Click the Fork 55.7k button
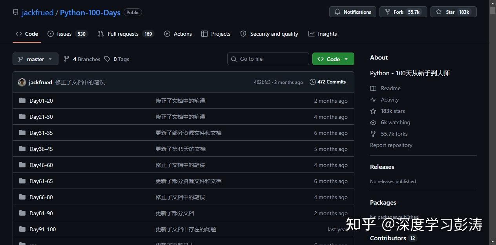The image size is (496, 245). click(403, 12)
